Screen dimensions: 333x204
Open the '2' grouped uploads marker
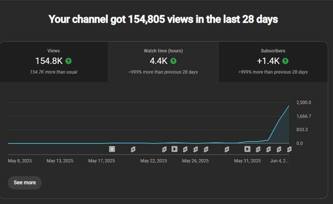(112, 149)
